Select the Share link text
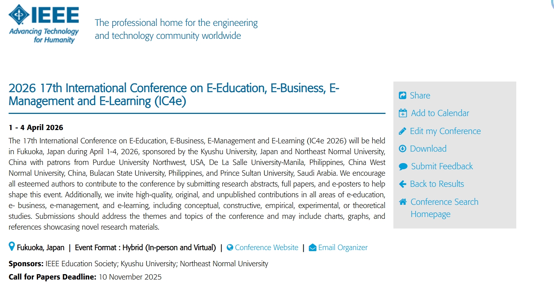Viewport: 554px width, 291px height. (420, 96)
